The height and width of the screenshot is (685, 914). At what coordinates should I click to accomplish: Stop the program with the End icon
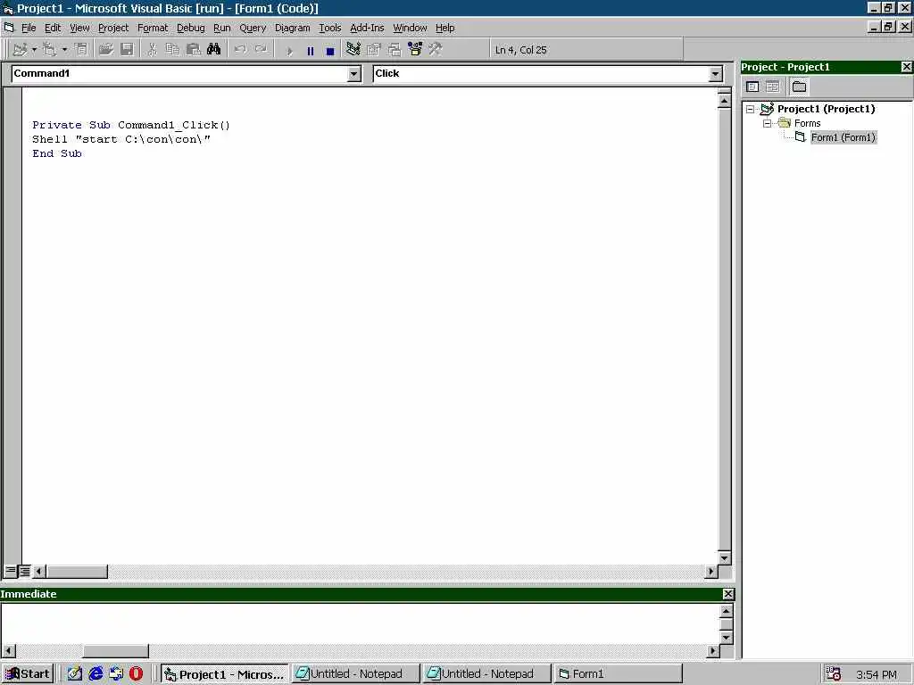click(330, 51)
